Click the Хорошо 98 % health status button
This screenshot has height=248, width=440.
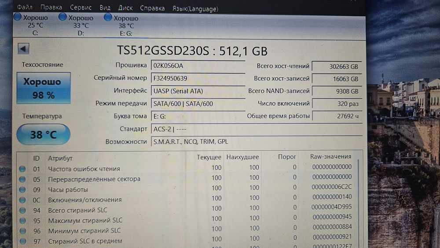tap(44, 88)
